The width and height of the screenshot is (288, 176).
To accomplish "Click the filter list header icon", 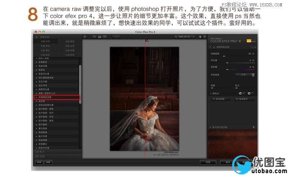I will tap(36, 37).
